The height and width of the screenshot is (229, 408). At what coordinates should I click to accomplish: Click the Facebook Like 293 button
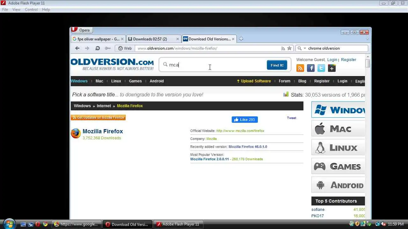245,120
